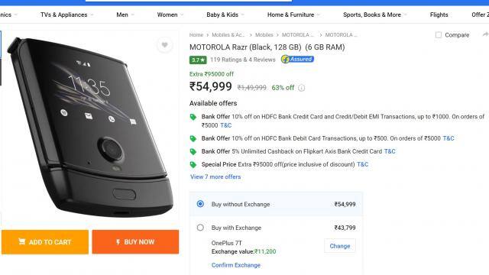This screenshot has width=489, height=275.
Task: Select Buy with Exchange radio button
Action: click(x=200, y=228)
